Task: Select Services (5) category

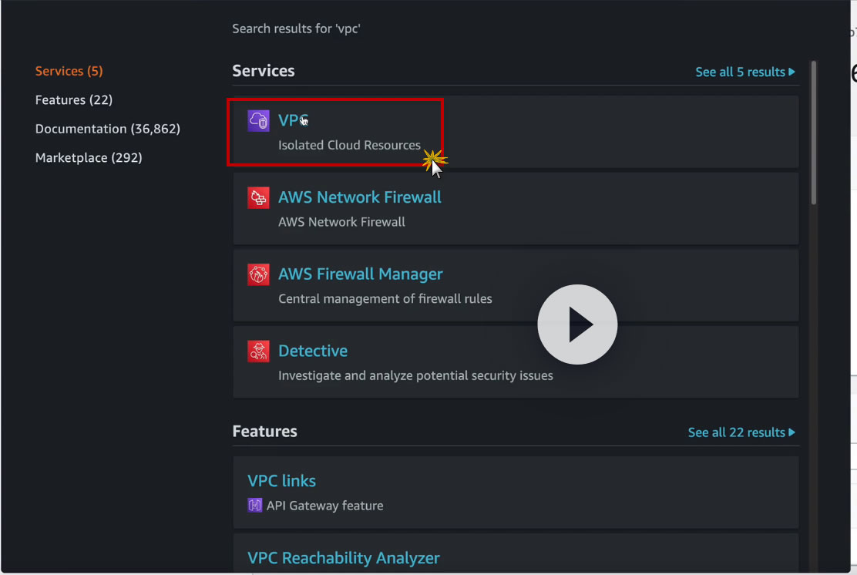Action: pos(69,71)
